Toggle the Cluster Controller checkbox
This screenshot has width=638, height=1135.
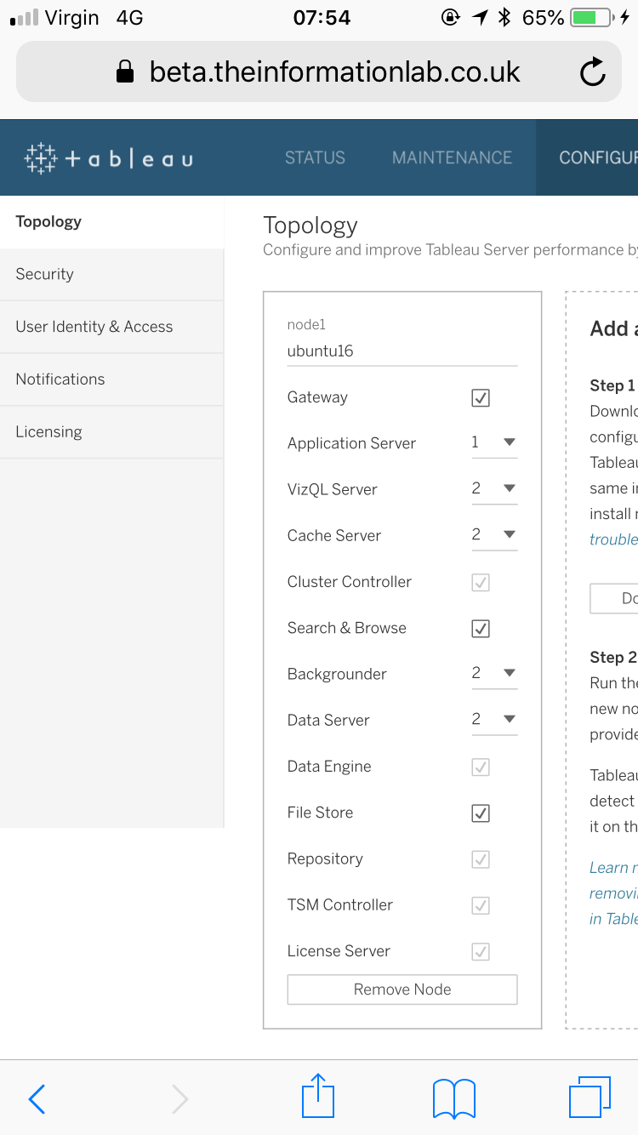pyautogui.click(x=481, y=582)
